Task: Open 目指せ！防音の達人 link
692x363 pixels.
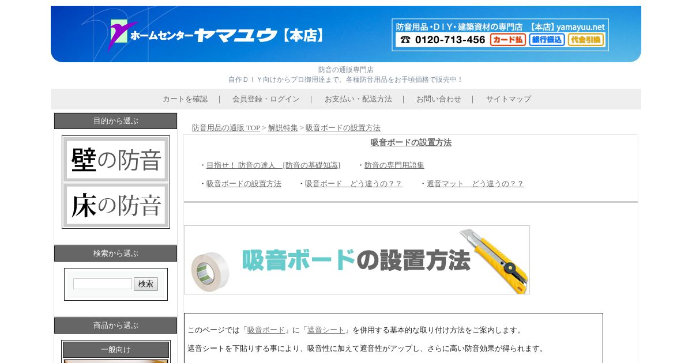Action: click(273, 165)
